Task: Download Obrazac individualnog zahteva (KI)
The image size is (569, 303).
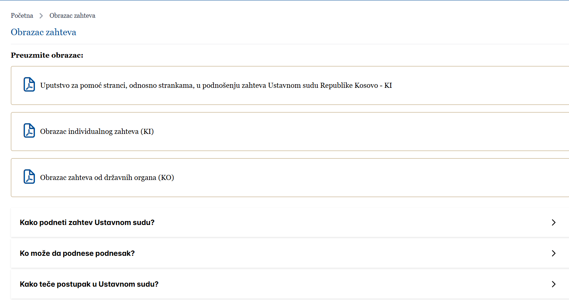Action: pyautogui.click(x=97, y=132)
